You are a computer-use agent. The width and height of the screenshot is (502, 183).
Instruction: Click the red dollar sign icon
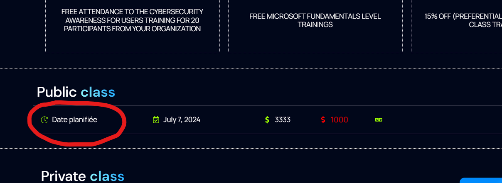coord(323,120)
